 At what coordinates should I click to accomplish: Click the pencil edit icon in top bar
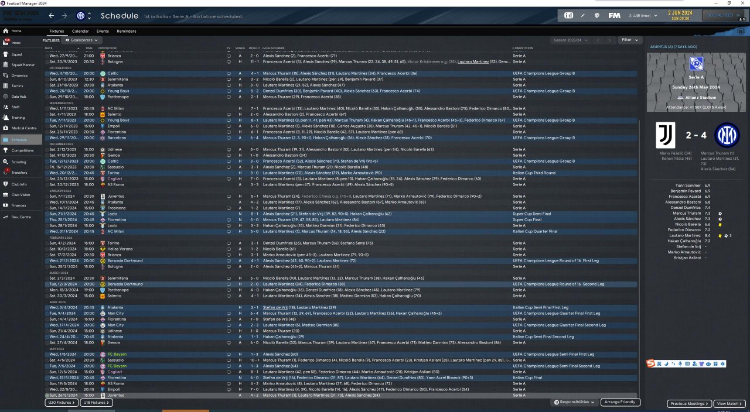[x=582, y=15]
